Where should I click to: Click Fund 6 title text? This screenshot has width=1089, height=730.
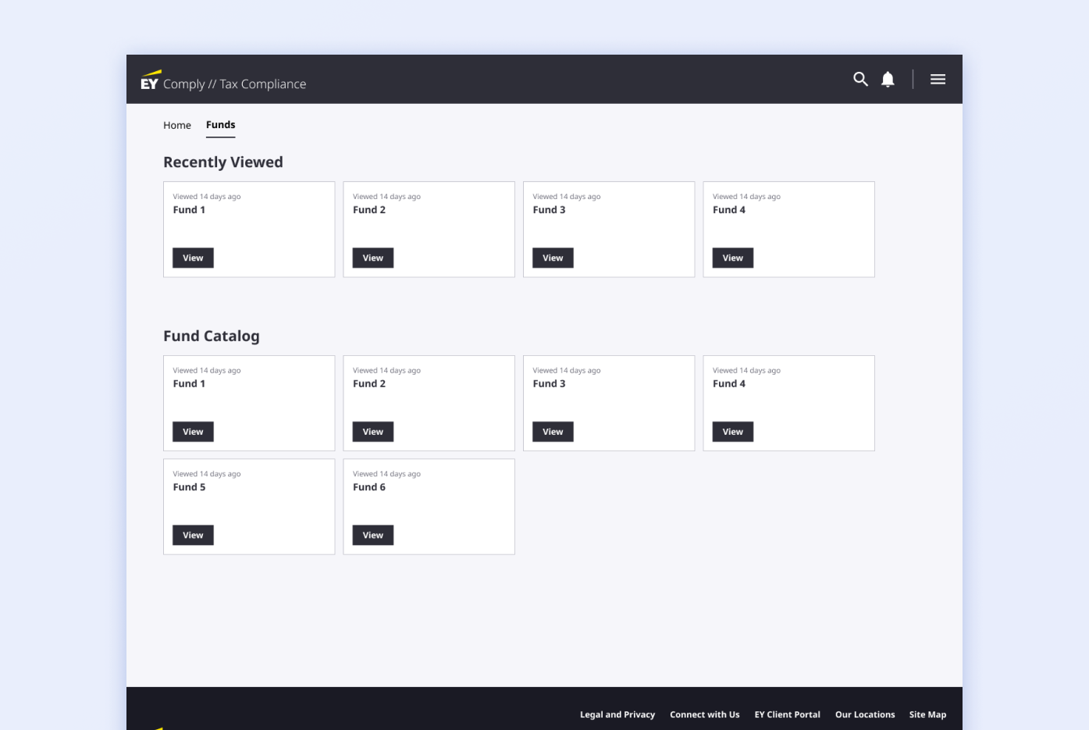click(x=369, y=487)
